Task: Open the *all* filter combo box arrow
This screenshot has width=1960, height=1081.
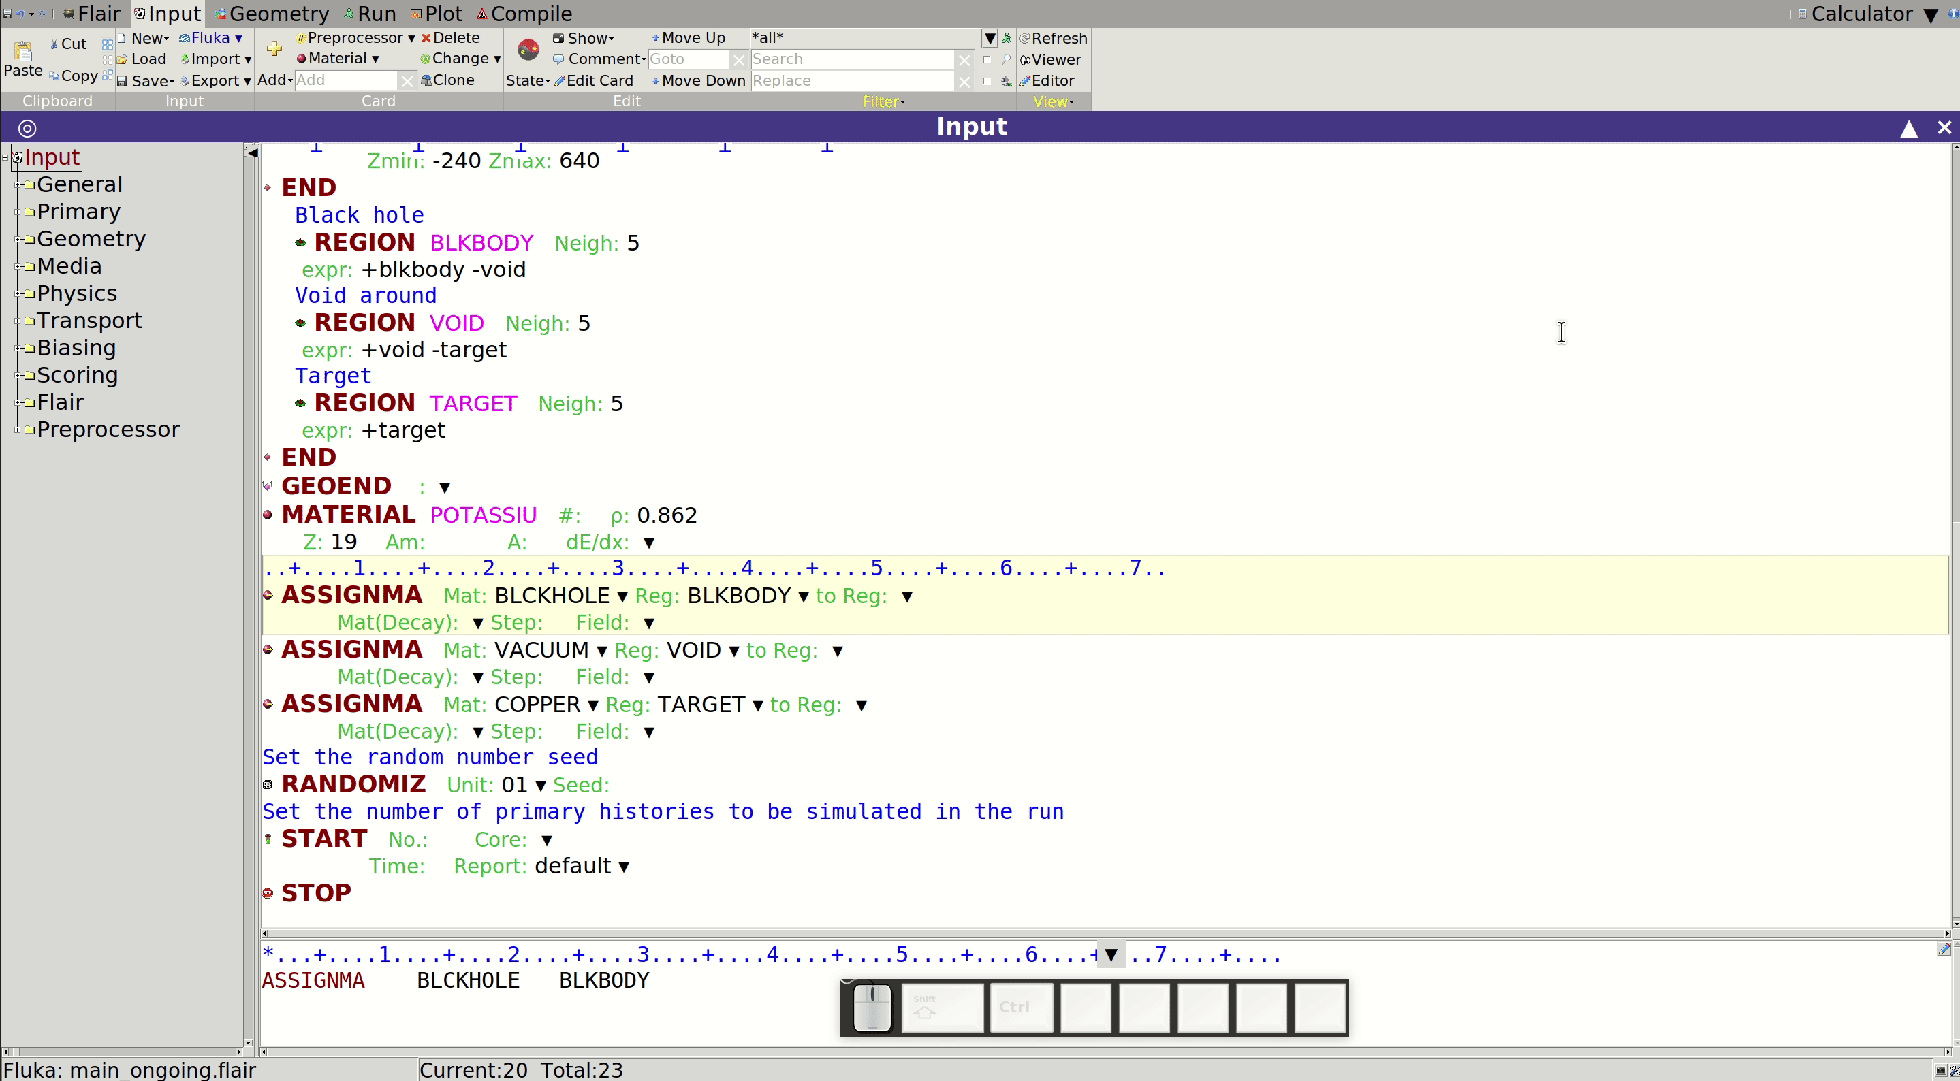Action: [989, 38]
